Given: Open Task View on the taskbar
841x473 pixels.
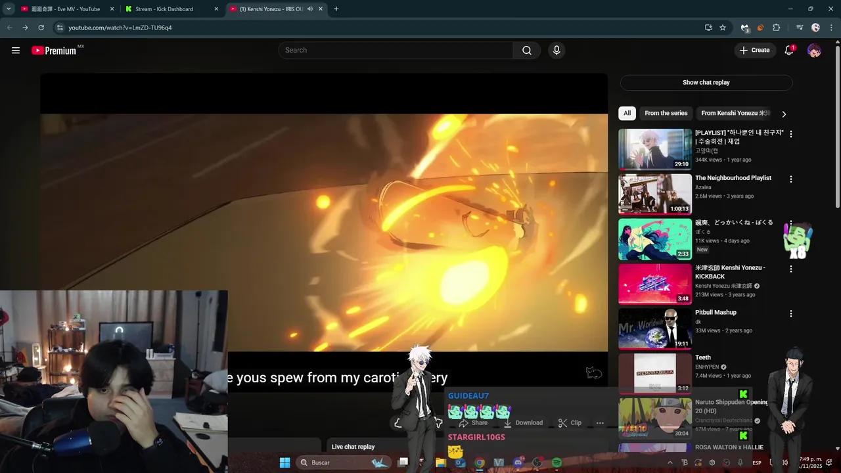Looking at the screenshot, I should click(403, 462).
